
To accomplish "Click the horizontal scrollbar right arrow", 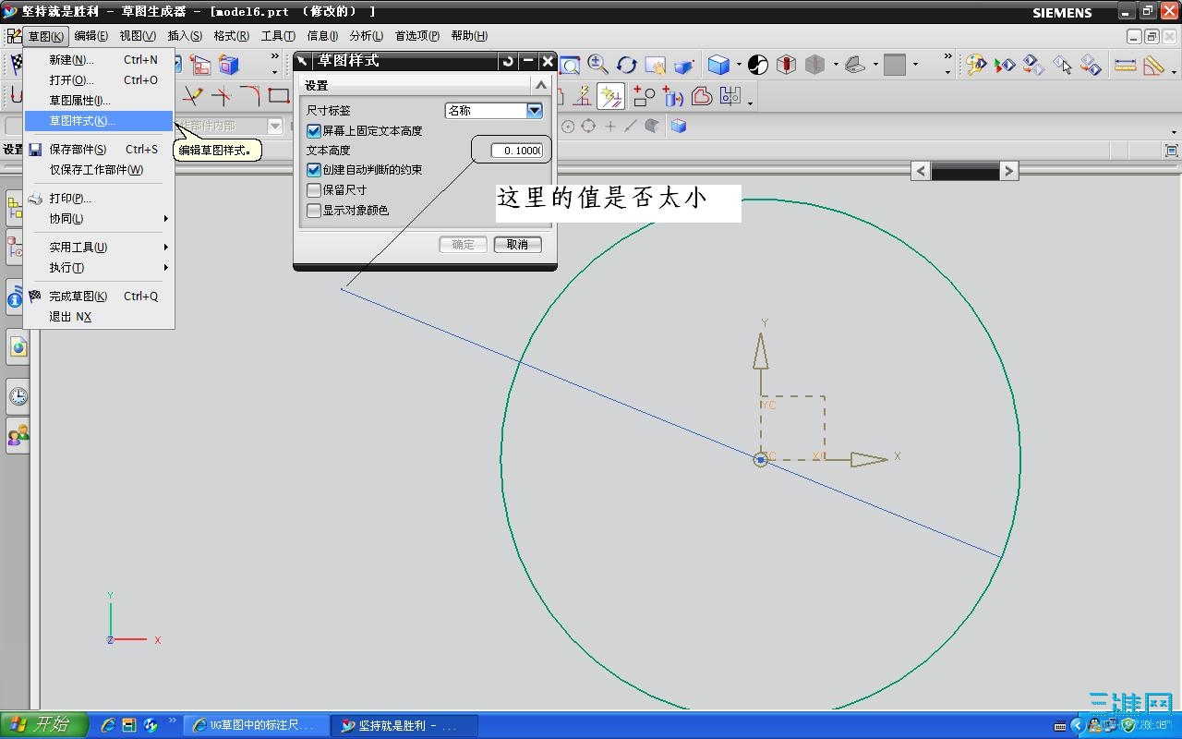I will [x=1008, y=171].
